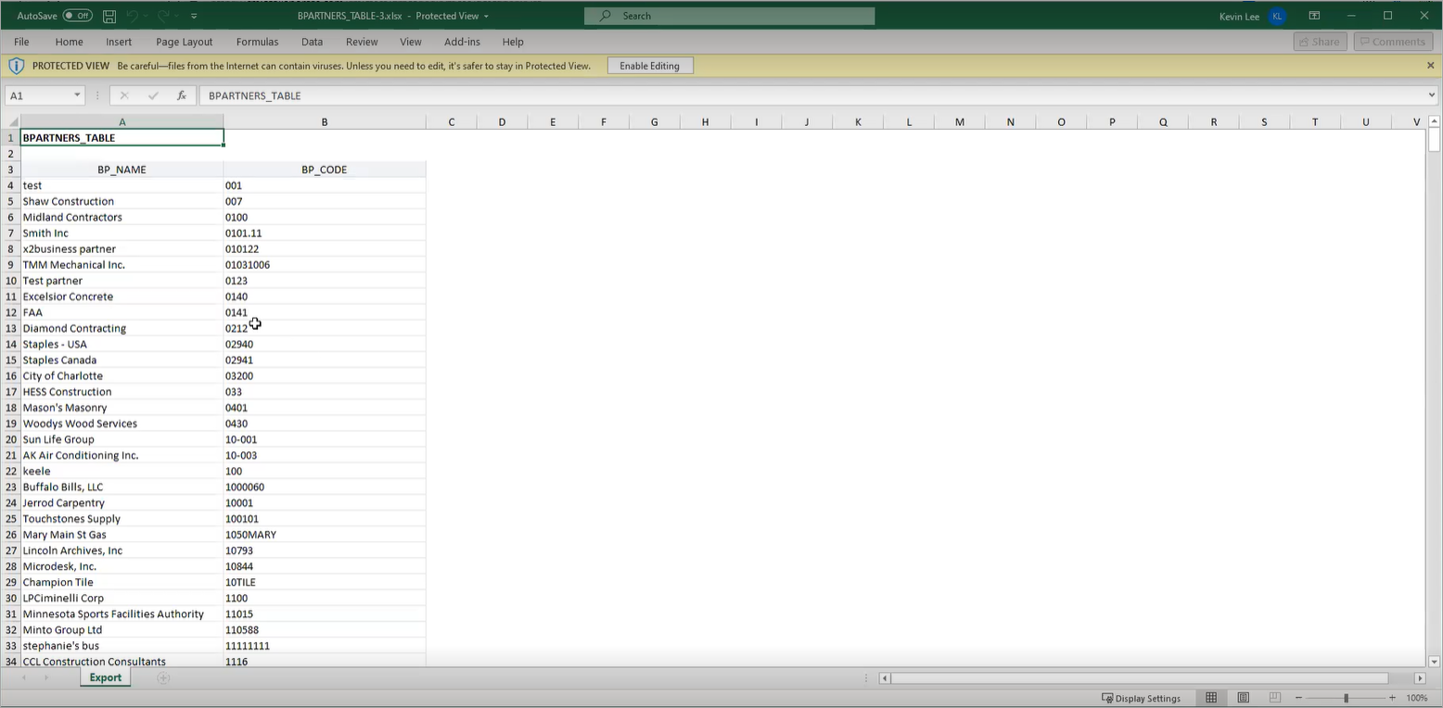The image size is (1443, 708).
Task: Open the Page Layout tab
Action: (x=184, y=42)
